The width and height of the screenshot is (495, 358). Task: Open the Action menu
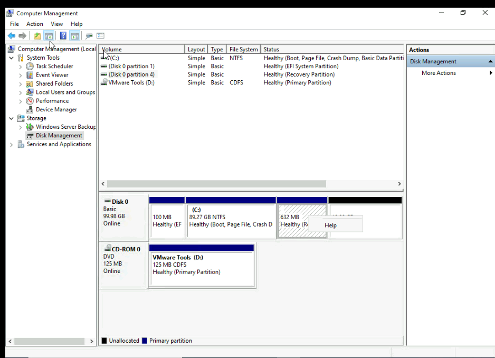(x=34, y=24)
